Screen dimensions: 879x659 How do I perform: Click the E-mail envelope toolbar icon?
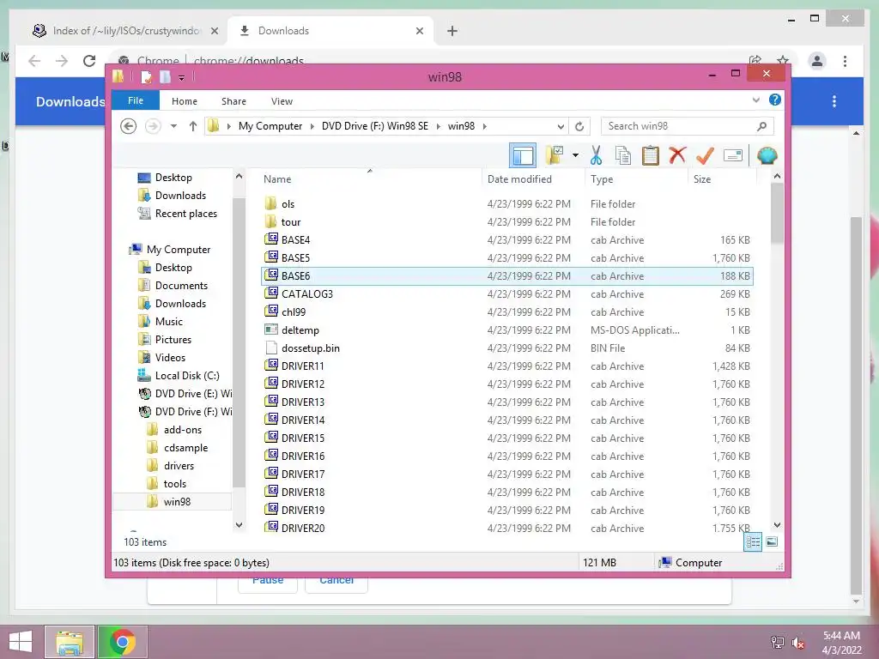point(733,156)
